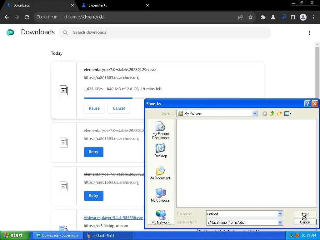Open Downloads page more actions menu
The width and height of the screenshot is (320, 240).
coord(309,32)
